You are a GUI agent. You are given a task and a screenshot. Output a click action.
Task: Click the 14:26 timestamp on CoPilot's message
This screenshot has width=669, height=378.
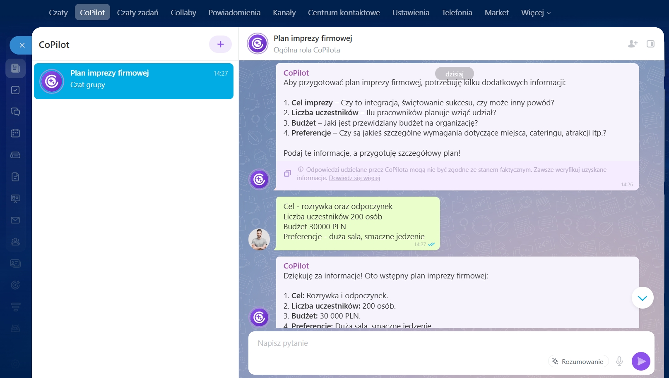click(x=627, y=184)
